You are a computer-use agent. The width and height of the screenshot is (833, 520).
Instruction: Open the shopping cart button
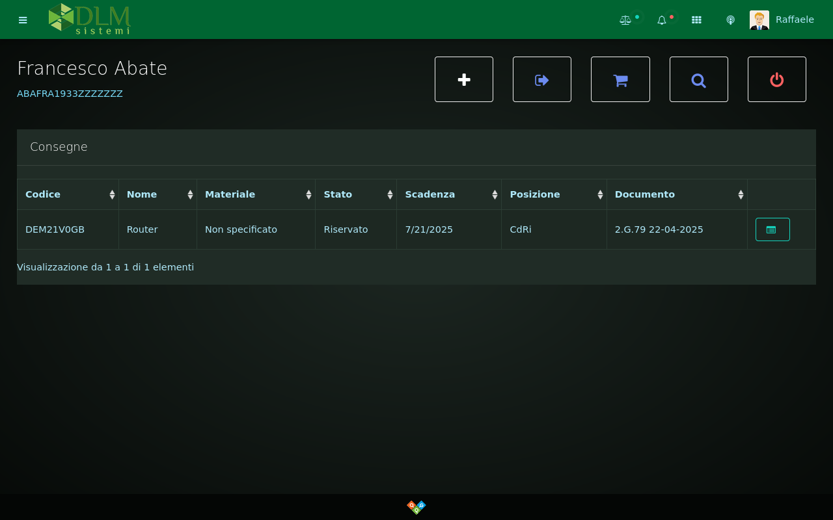point(620,79)
